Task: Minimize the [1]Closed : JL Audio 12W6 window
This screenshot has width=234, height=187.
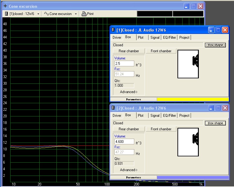Action: (211, 30)
